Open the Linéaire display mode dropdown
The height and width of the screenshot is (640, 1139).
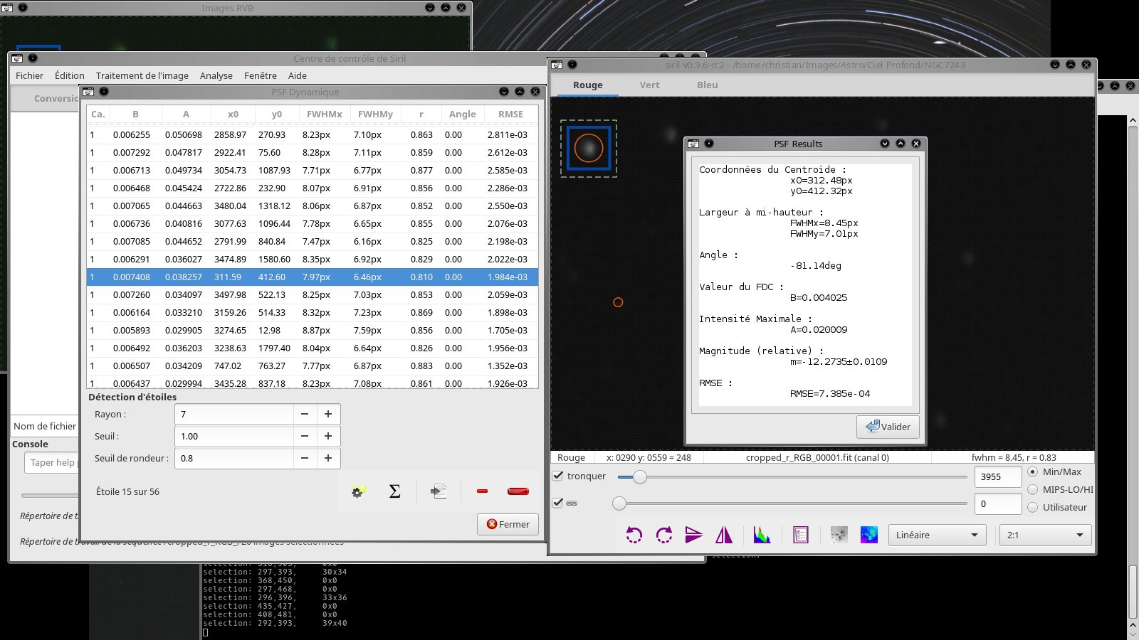[937, 535]
